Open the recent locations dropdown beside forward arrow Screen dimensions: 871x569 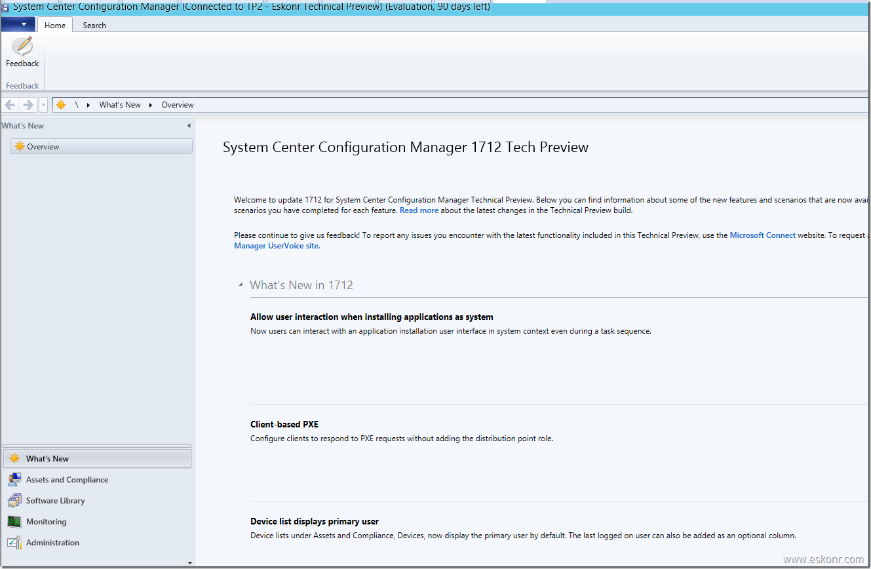pos(42,104)
